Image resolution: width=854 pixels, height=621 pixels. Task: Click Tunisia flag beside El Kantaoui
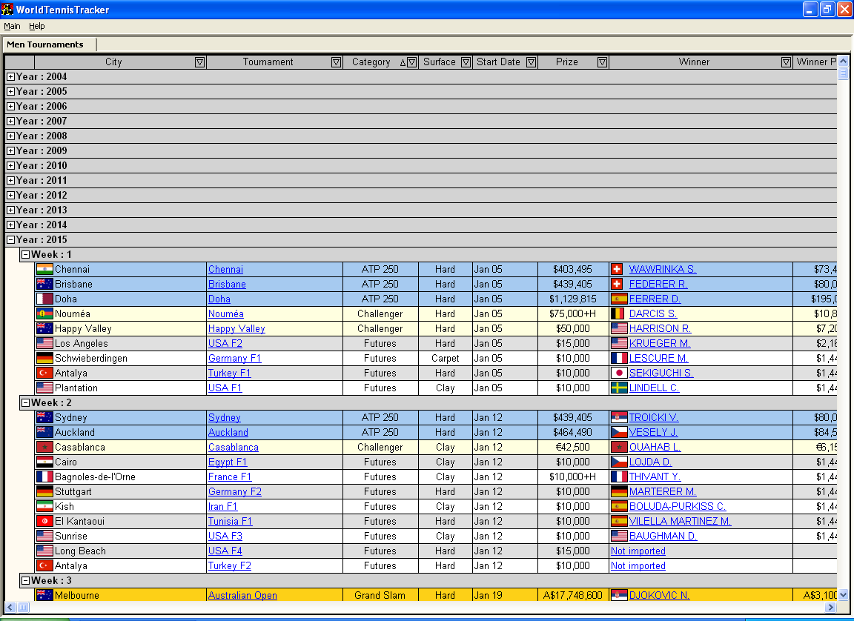pyautogui.click(x=44, y=522)
